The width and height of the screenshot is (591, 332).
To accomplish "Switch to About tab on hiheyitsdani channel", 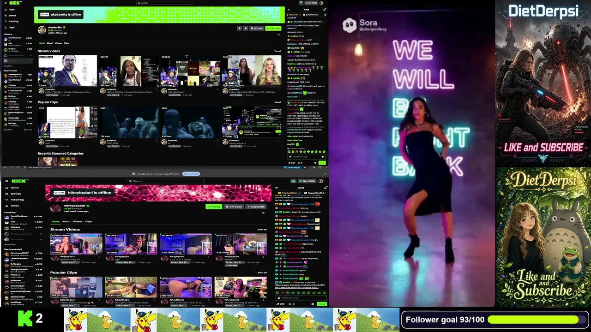I will click(x=66, y=221).
